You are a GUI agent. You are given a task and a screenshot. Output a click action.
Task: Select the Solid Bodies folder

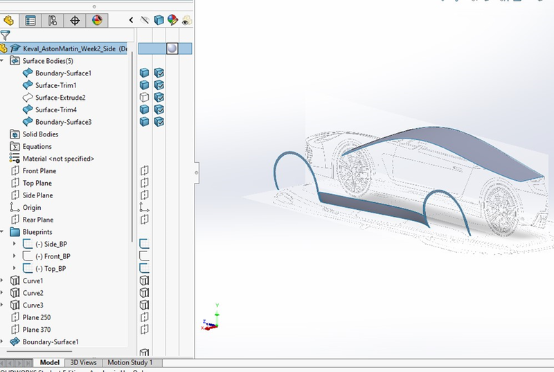click(x=40, y=134)
